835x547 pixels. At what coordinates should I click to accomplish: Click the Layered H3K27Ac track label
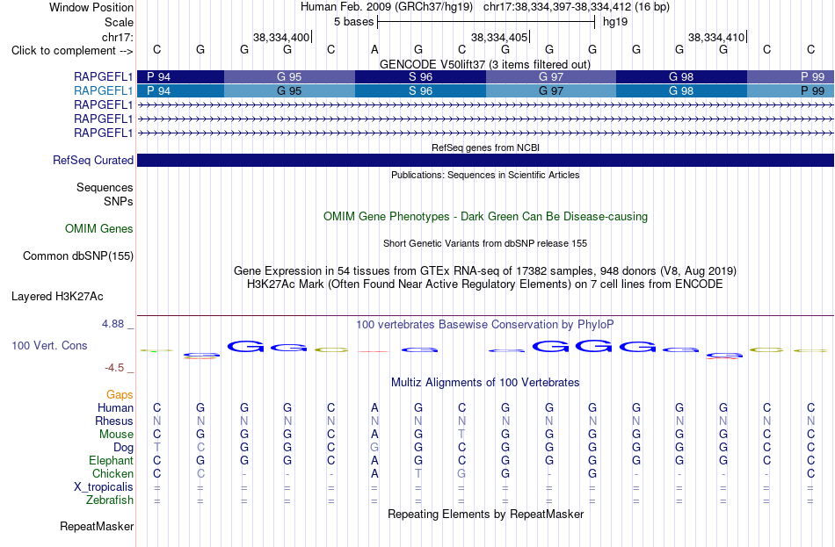click(57, 297)
